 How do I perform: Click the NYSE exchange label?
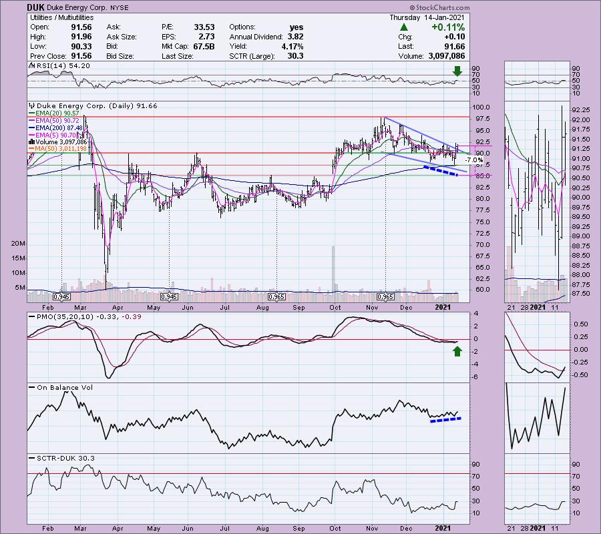click(118, 7)
